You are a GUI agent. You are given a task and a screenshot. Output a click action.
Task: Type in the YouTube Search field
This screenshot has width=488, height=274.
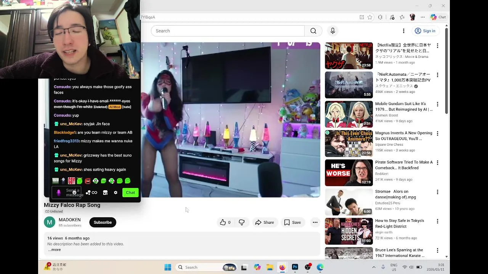(228, 31)
